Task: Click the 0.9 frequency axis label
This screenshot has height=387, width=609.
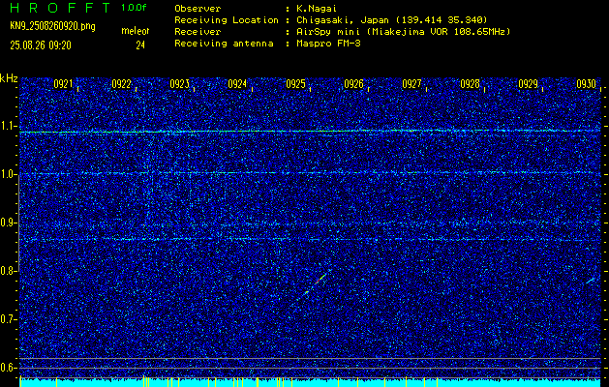Action: click(8, 223)
